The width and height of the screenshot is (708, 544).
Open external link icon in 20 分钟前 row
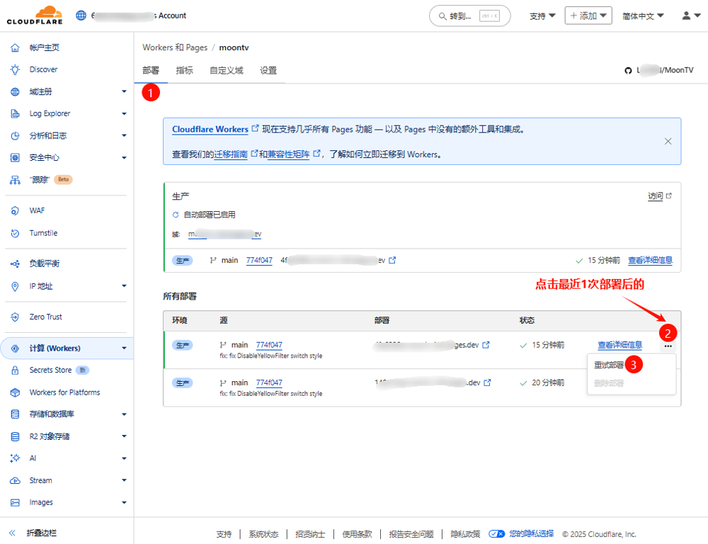487,382
